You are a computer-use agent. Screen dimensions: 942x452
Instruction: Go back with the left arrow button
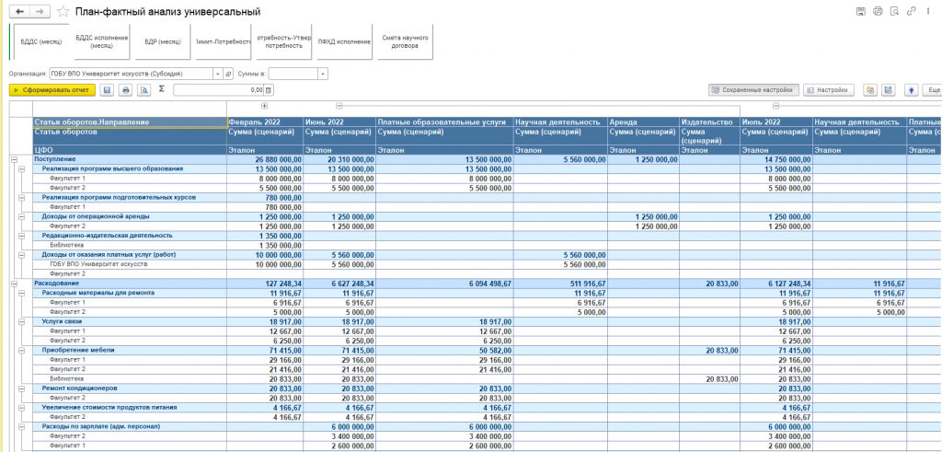pos(20,11)
